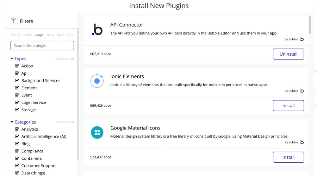Install the Ionic Elements plugin
The height and width of the screenshot is (176, 317).
point(288,106)
